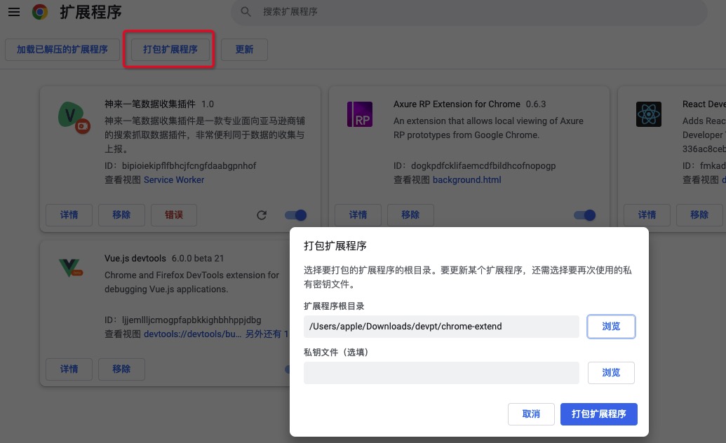Confirm with blue 打包扩展程序 dialog button

(x=598, y=414)
